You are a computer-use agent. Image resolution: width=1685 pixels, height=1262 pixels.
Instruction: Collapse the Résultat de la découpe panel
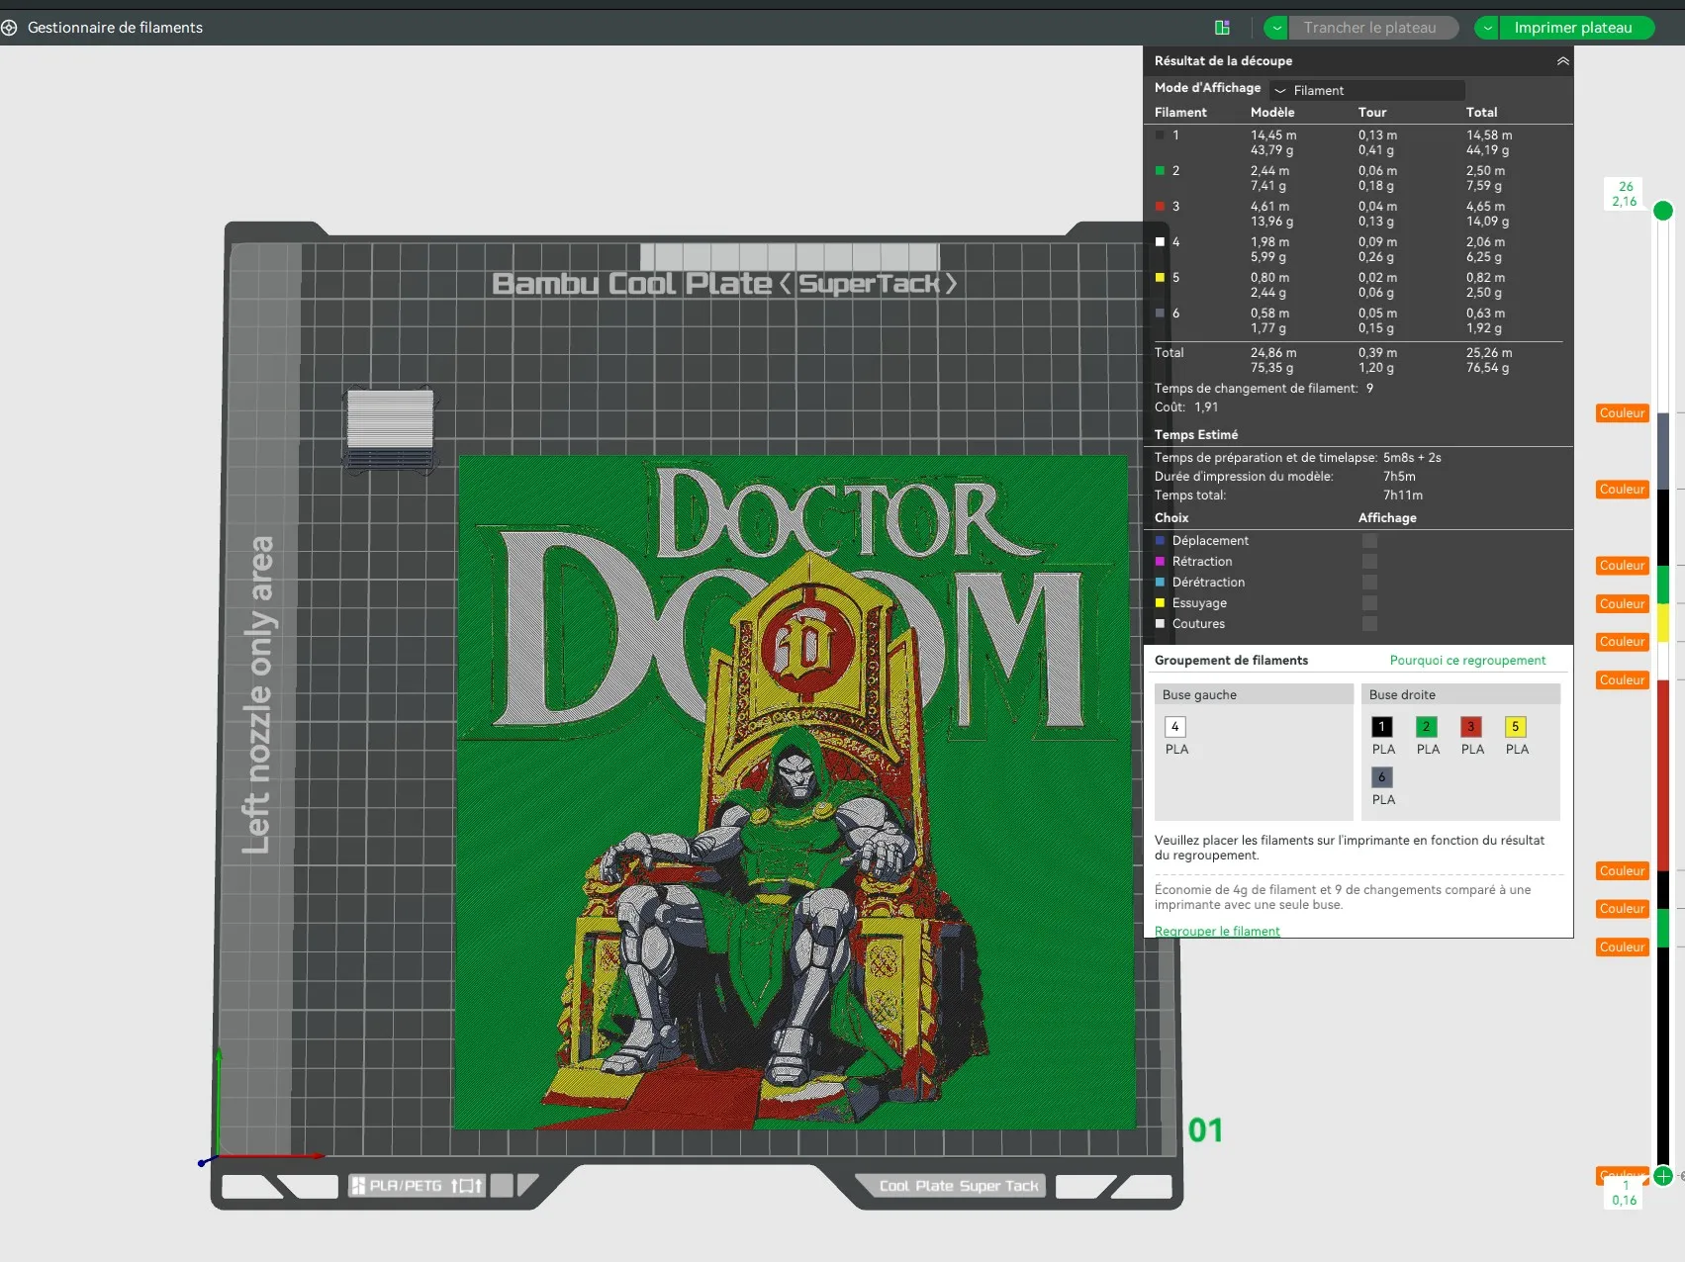coord(1562,61)
